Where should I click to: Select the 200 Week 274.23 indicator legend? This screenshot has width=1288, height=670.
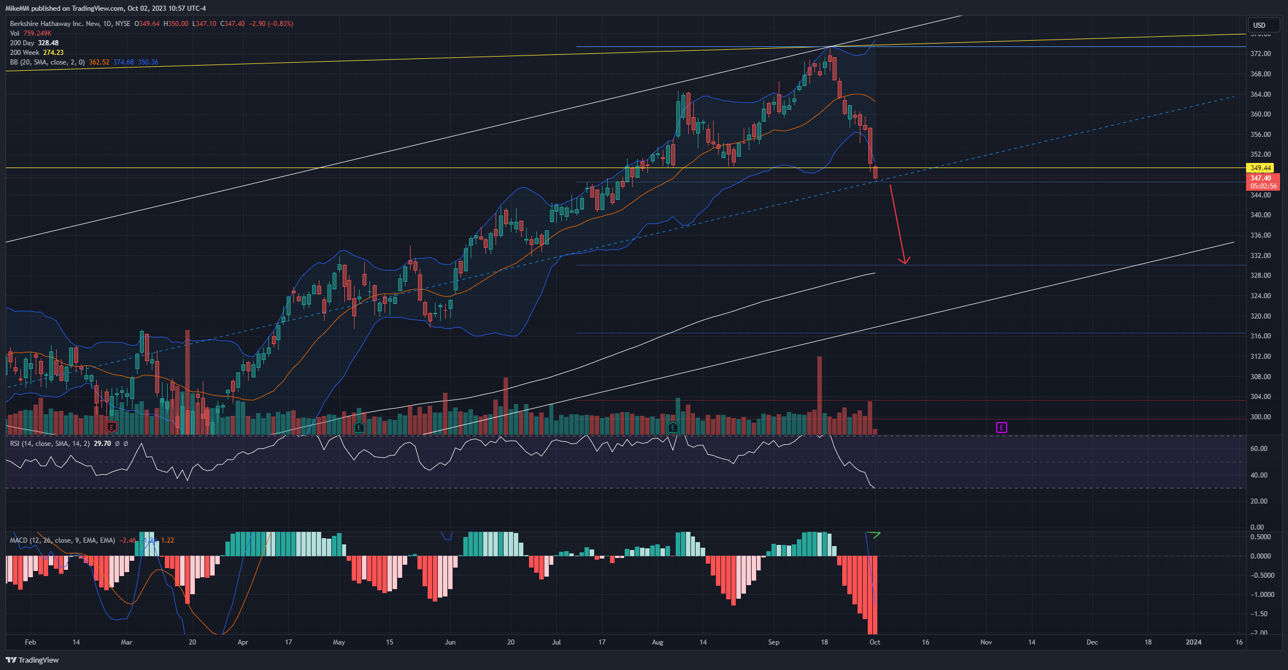pyautogui.click(x=36, y=53)
